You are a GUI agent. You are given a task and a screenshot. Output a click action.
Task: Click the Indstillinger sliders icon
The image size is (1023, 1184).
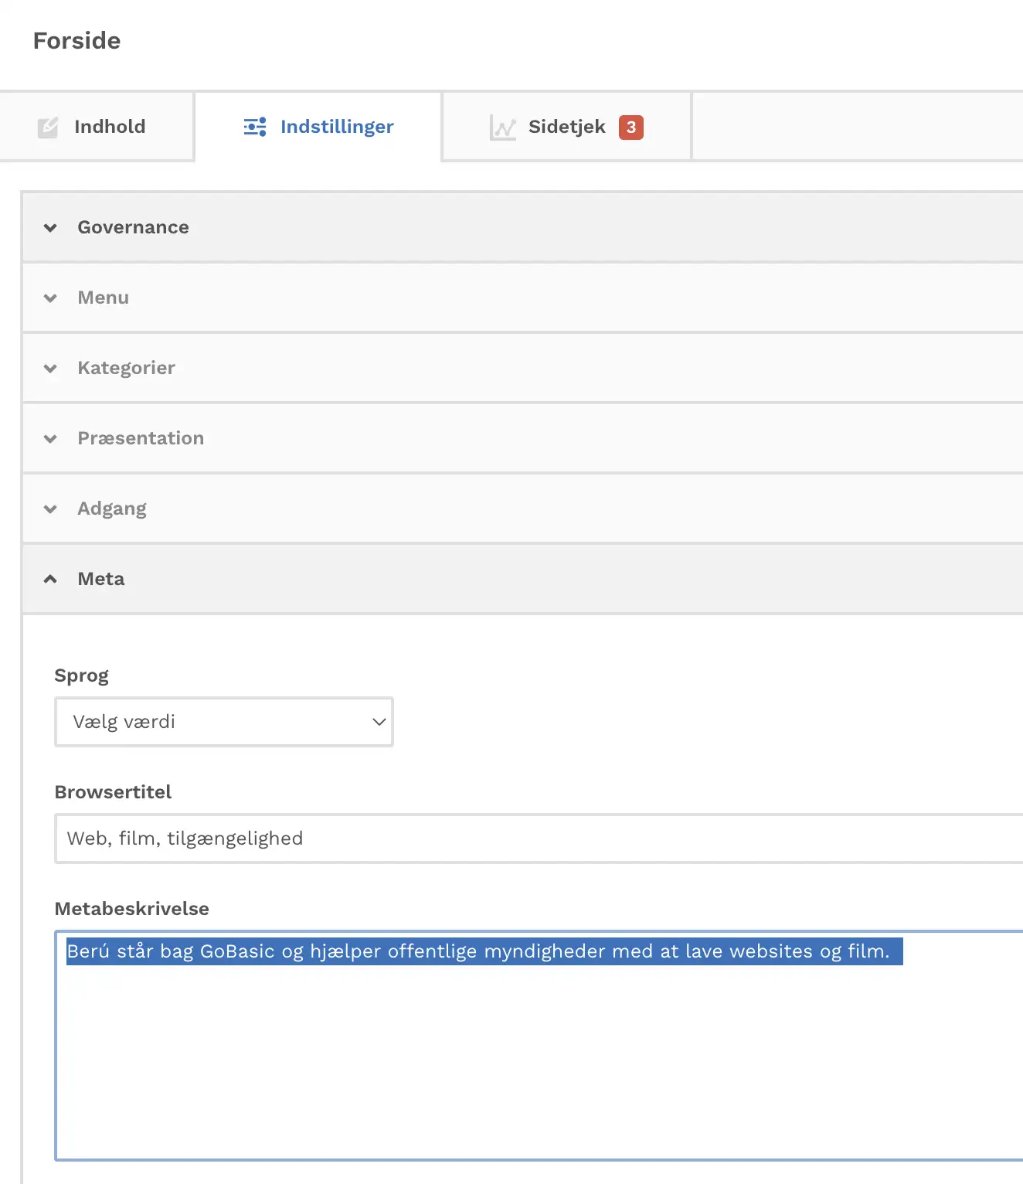pyautogui.click(x=255, y=127)
